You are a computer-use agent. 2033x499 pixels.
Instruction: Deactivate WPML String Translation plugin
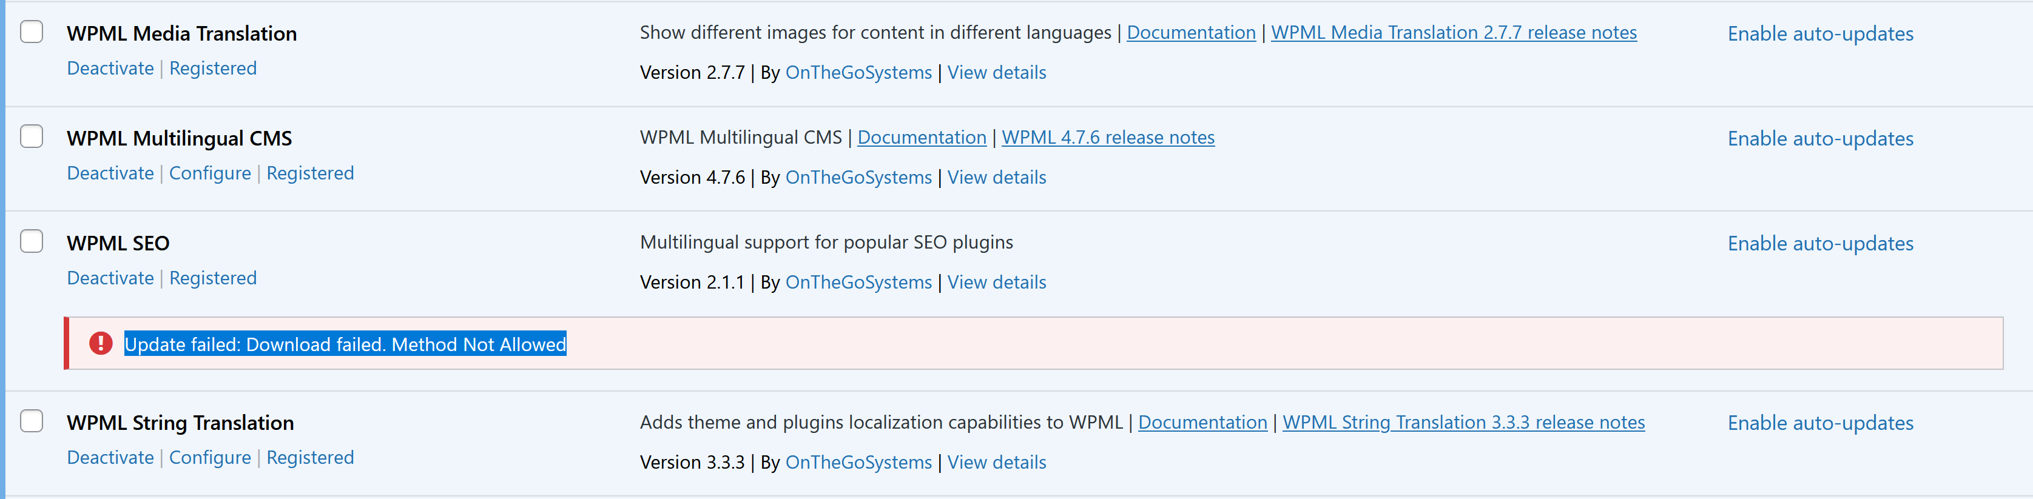coord(110,458)
